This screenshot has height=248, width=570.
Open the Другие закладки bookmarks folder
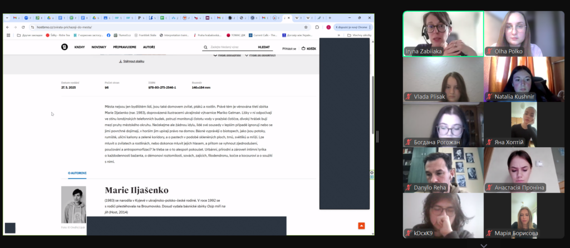tap(30, 35)
